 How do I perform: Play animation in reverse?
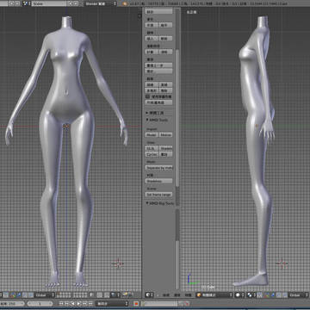tap(72, 303)
